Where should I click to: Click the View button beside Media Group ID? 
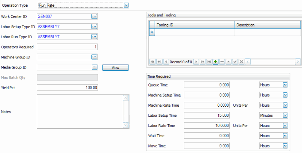coord(116,67)
